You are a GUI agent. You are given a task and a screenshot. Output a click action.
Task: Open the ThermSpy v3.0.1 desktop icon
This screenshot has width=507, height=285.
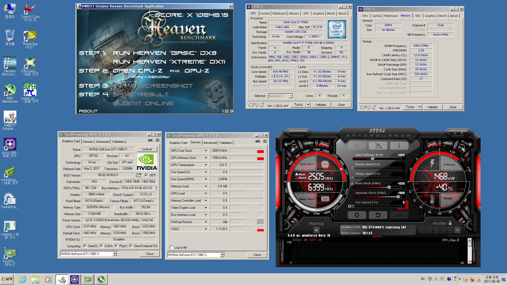[30, 40]
